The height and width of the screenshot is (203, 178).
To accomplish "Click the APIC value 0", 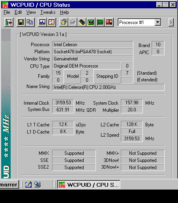I will (x=158, y=52).
